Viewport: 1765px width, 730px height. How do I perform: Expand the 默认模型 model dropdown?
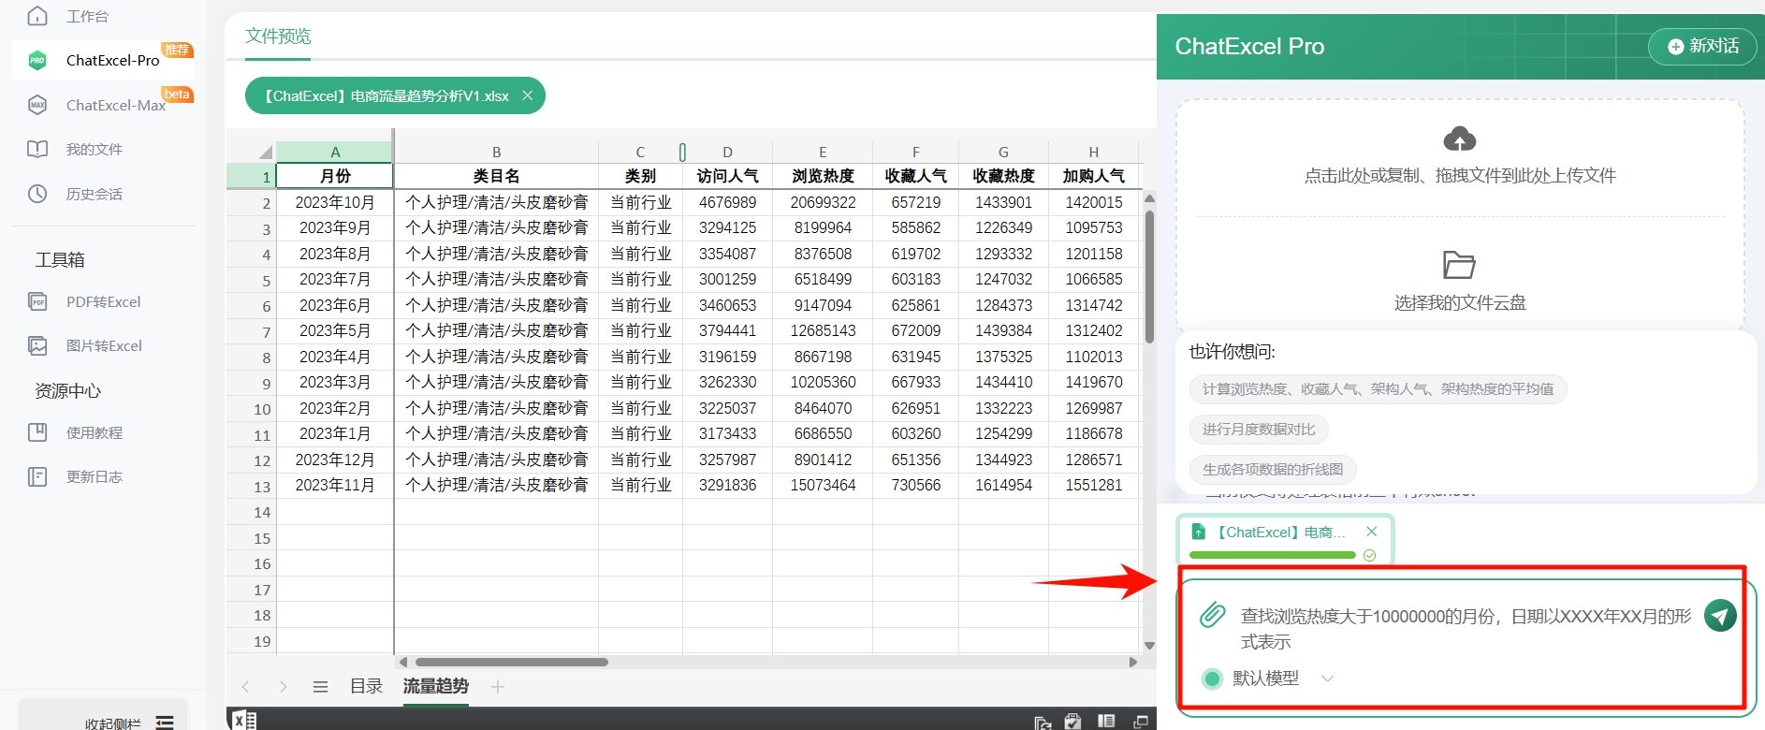click(x=1326, y=679)
